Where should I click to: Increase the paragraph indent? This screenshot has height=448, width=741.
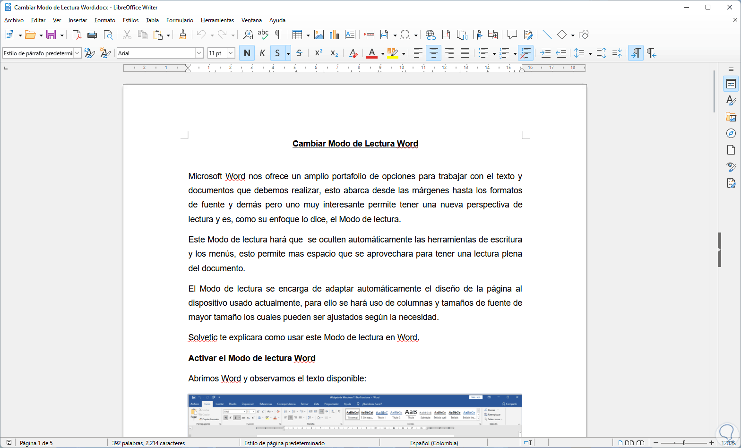point(545,53)
